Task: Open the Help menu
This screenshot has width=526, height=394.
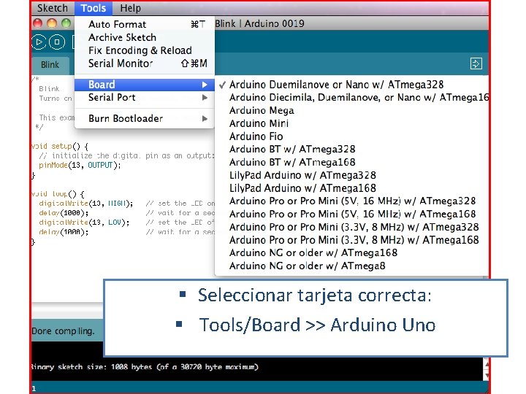Action: 131,8
